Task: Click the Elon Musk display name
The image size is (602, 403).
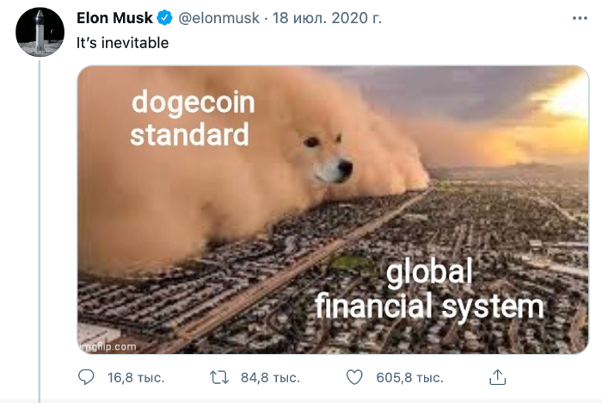Action: [x=114, y=18]
